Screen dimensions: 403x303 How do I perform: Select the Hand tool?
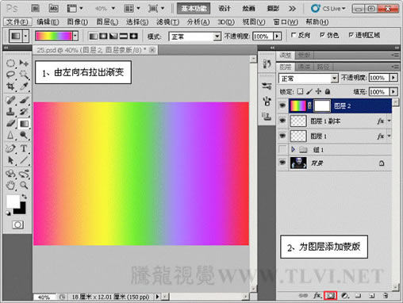10,186
